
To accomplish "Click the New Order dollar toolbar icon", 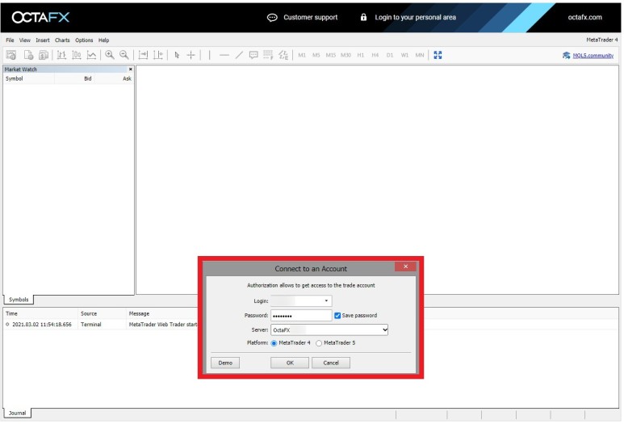I will [x=44, y=55].
